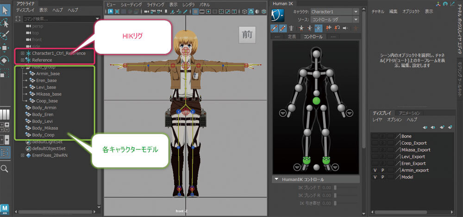The height and width of the screenshot is (217, 463).
Task: Toggle visibility V box of Model layer
Action: pyautogui.click(x=375, y=177)
